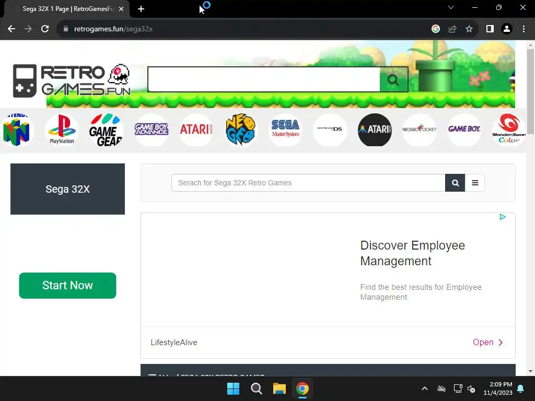Open the red Atari 2600 icon

pyautogui.click(x=196, y=130)
